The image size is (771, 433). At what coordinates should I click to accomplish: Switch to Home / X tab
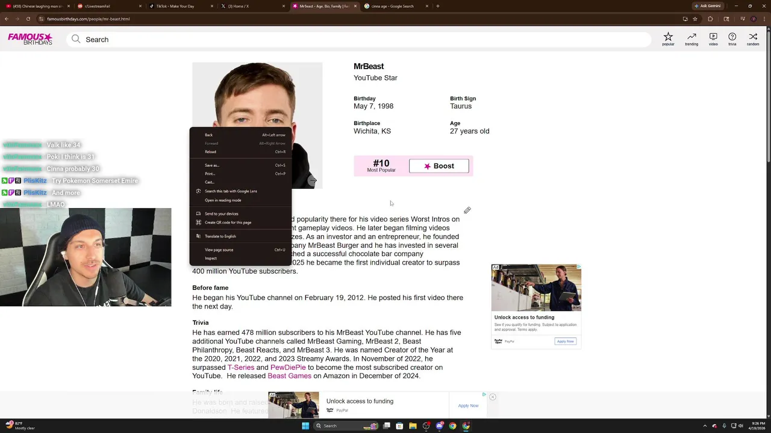[x=253, y=6]
